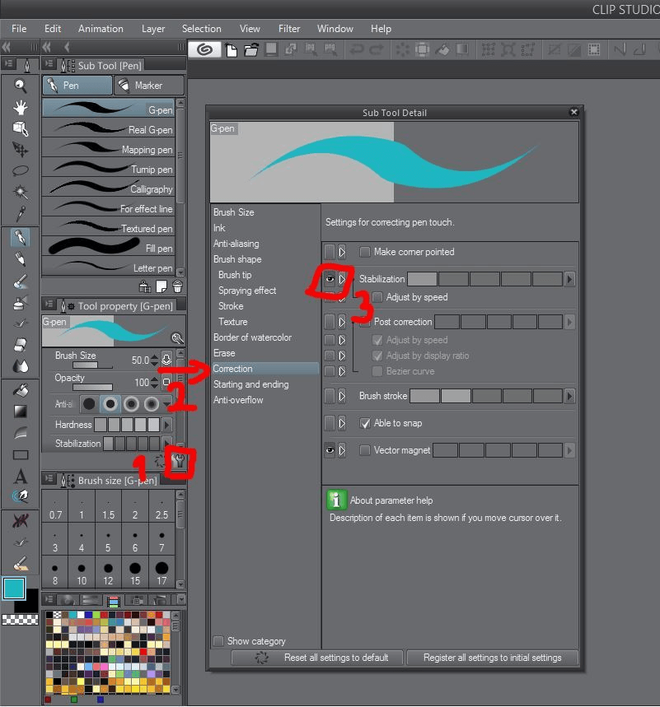Viewport: 660px width, 707px height.
Task: Open Sub Tool Detail via wrench icon
Action: pos(178,462)
